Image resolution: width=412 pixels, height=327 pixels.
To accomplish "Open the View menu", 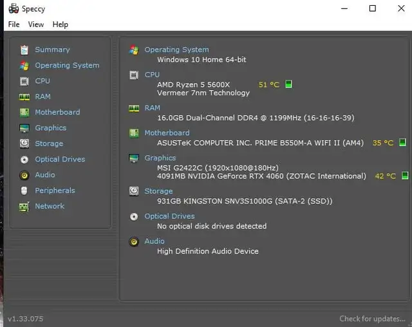I will [36, 24].
